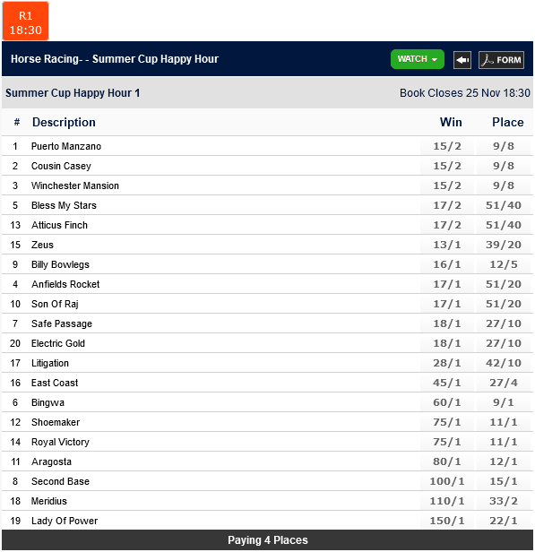Pick East Coast win odds 45/1
The width and height of the screenshot is (535, 552).
click(447, 383)
